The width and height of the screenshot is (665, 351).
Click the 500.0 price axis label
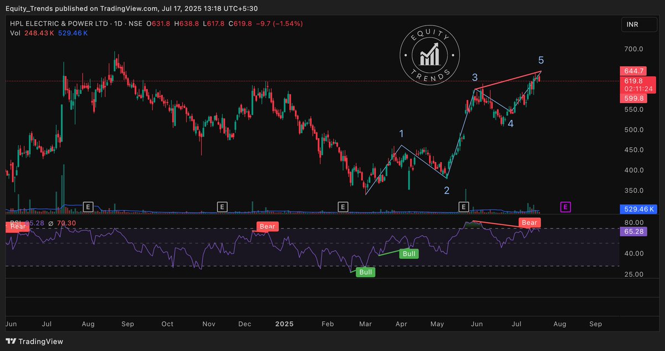click(x=633, y=130)
